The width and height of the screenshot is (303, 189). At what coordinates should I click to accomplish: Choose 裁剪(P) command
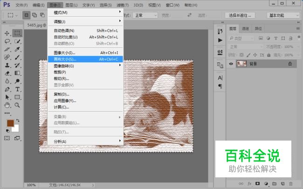85,72
